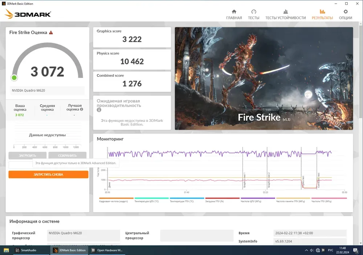Switch to the РЕЗУЛЬТАТЫ tab

pyautogui.click(x=322, y=15)
